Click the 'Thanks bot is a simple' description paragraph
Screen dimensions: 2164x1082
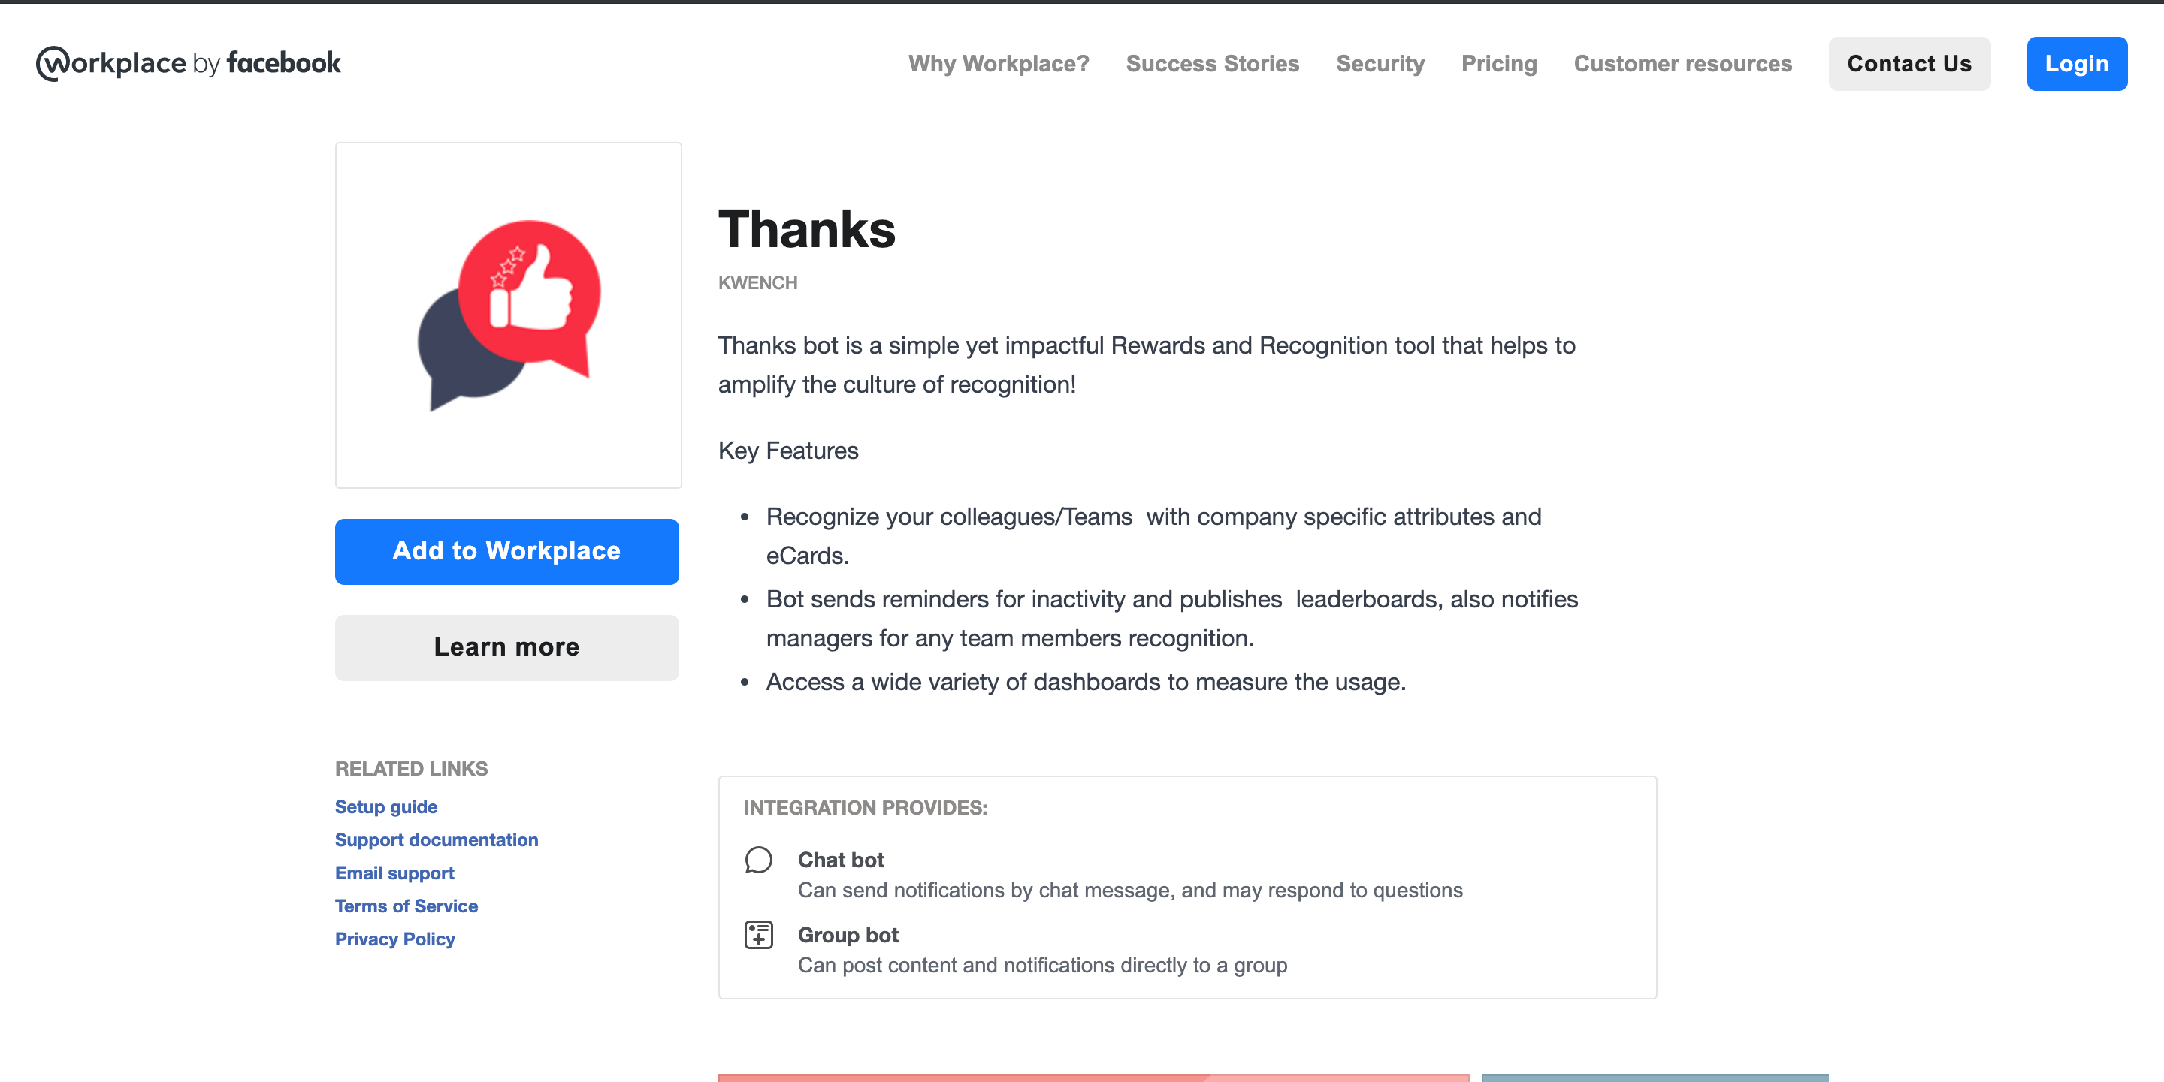click(1147, 364)
